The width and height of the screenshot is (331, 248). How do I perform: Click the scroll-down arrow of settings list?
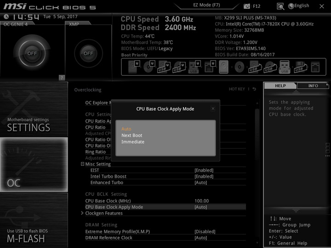(x=257, y=243)
